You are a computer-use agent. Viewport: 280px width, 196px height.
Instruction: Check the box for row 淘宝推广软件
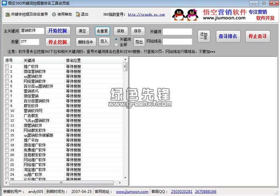(7, 169)
